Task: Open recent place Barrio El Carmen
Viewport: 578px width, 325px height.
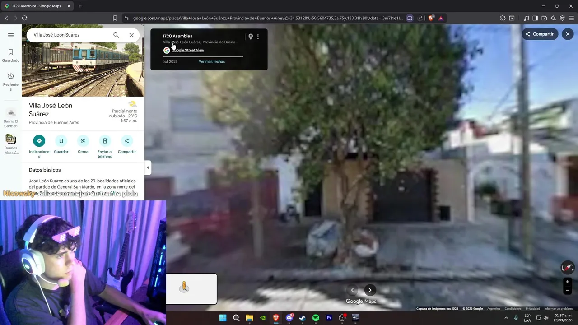Action: (x=11, y=118)
